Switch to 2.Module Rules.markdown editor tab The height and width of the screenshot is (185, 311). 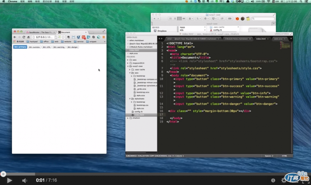pos(237,39)
